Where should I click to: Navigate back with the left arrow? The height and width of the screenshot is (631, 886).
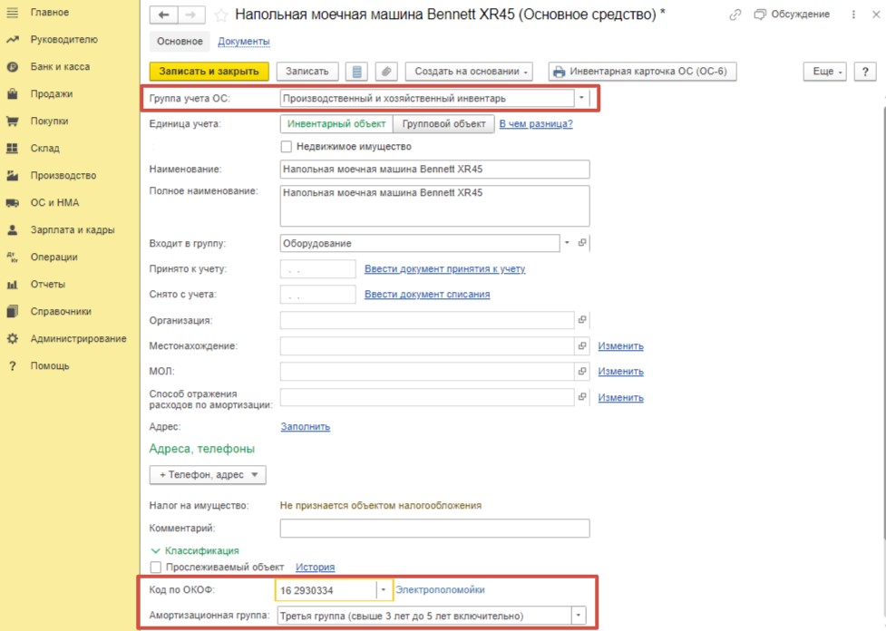[163, 15]
